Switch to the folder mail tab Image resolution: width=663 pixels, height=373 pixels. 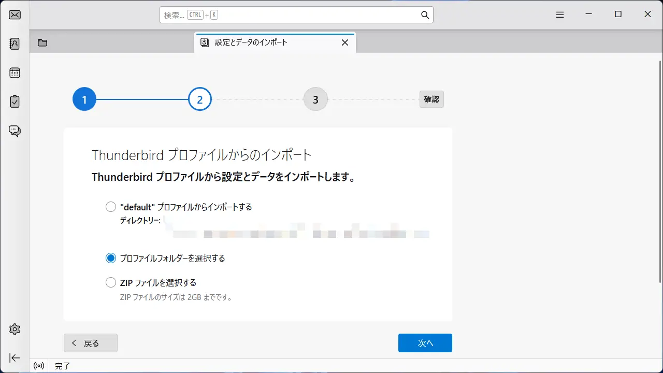pyautogui.click(x=42, y=42)
